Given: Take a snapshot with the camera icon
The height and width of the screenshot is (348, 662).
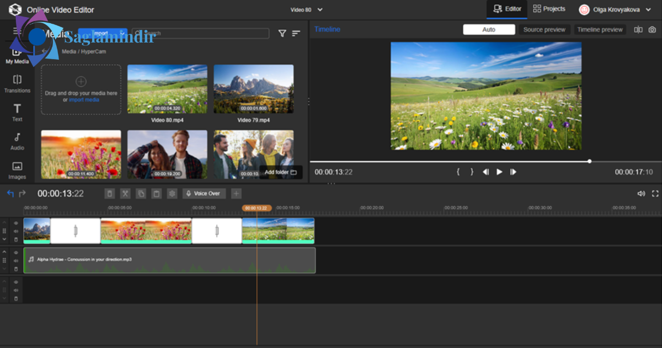Looking at the screenshot, I should point(653,30).
